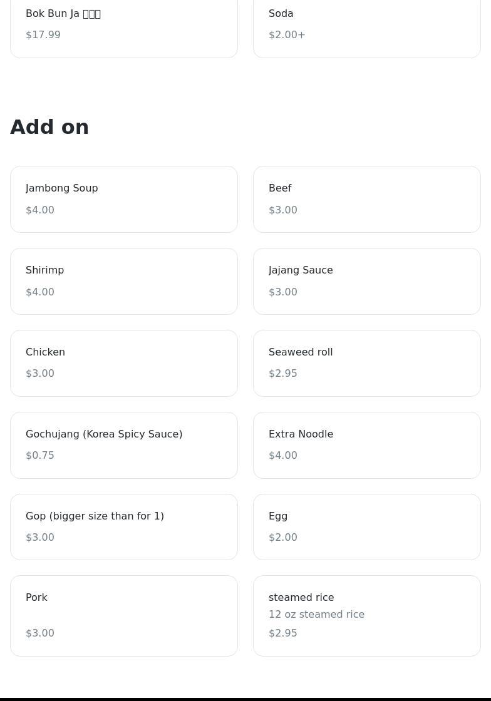Open the Bok Bun Ja drink item
The width and height of the screenshot is (491, 701).
tap(124, 25)
